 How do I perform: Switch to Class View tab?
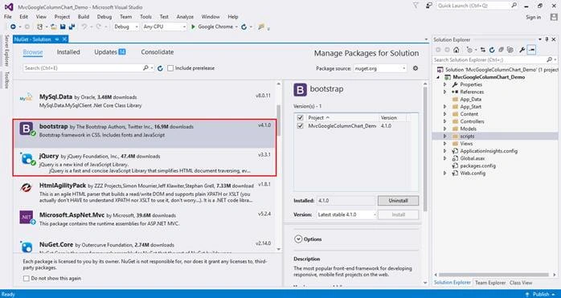(x=521, y=283)
